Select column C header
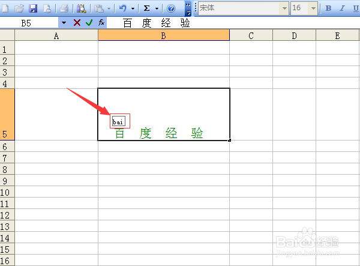360x266 pixels. pyautogui.click(x=251, y=35)
